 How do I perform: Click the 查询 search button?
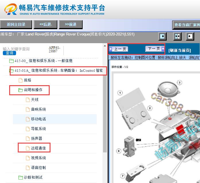click(9, 53)
